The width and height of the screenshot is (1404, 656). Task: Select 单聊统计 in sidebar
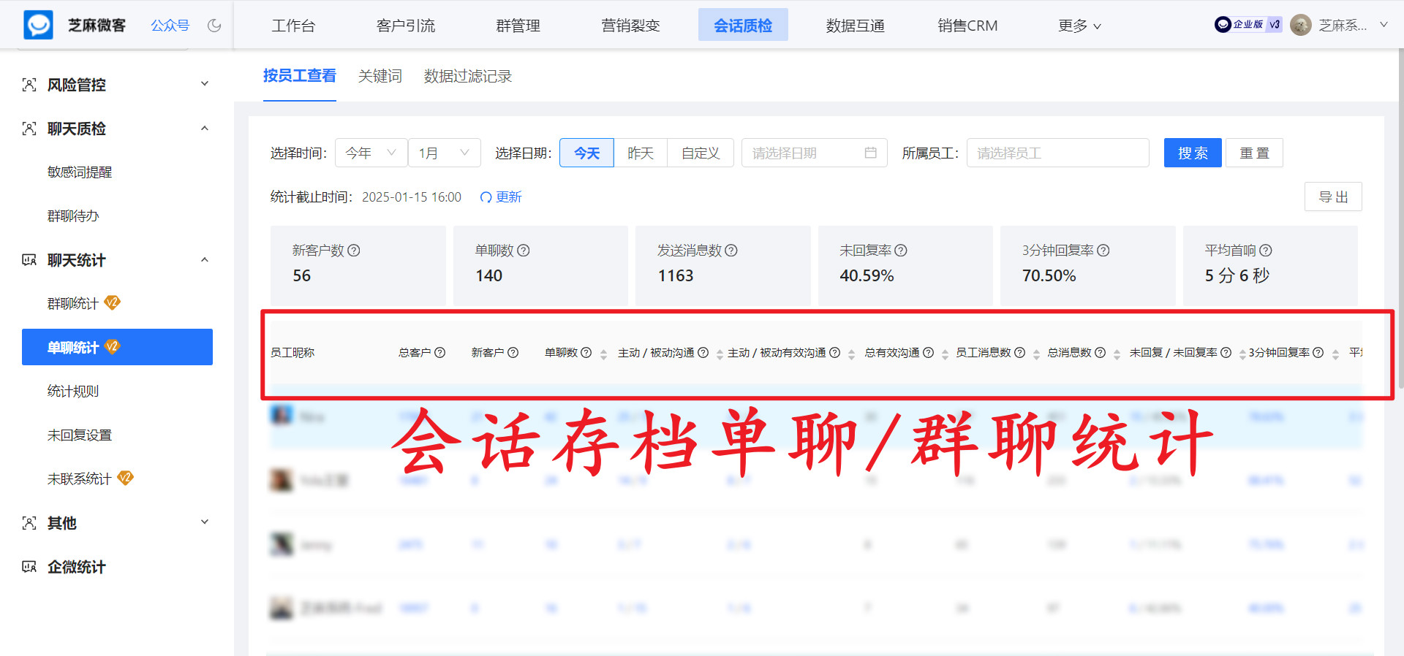click(x=117, y=347)
